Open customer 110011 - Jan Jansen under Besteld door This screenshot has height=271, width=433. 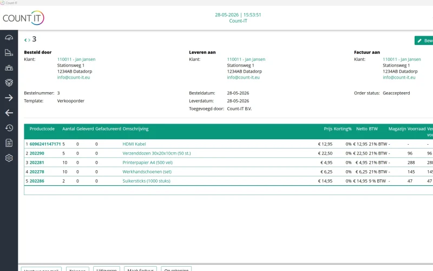[x=76, y=59]
